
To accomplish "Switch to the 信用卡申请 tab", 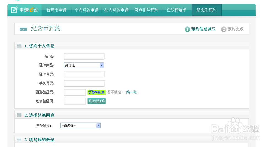I will [56, 10].
